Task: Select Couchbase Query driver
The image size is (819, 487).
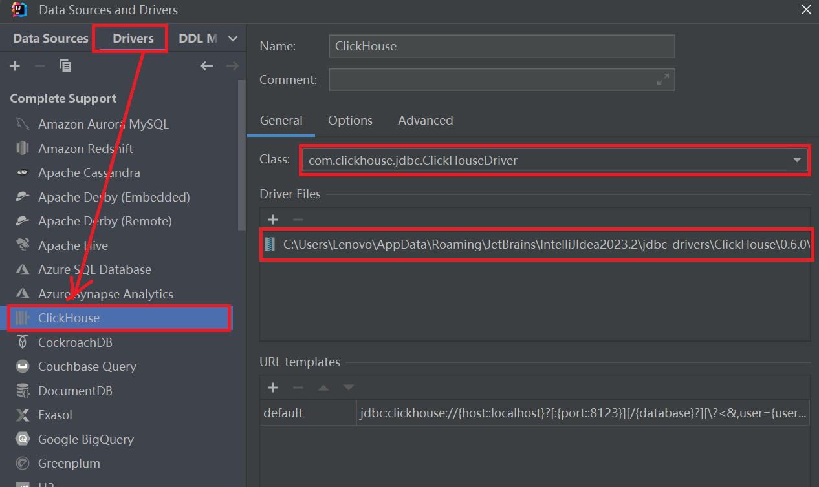Action: coord(87,366)
